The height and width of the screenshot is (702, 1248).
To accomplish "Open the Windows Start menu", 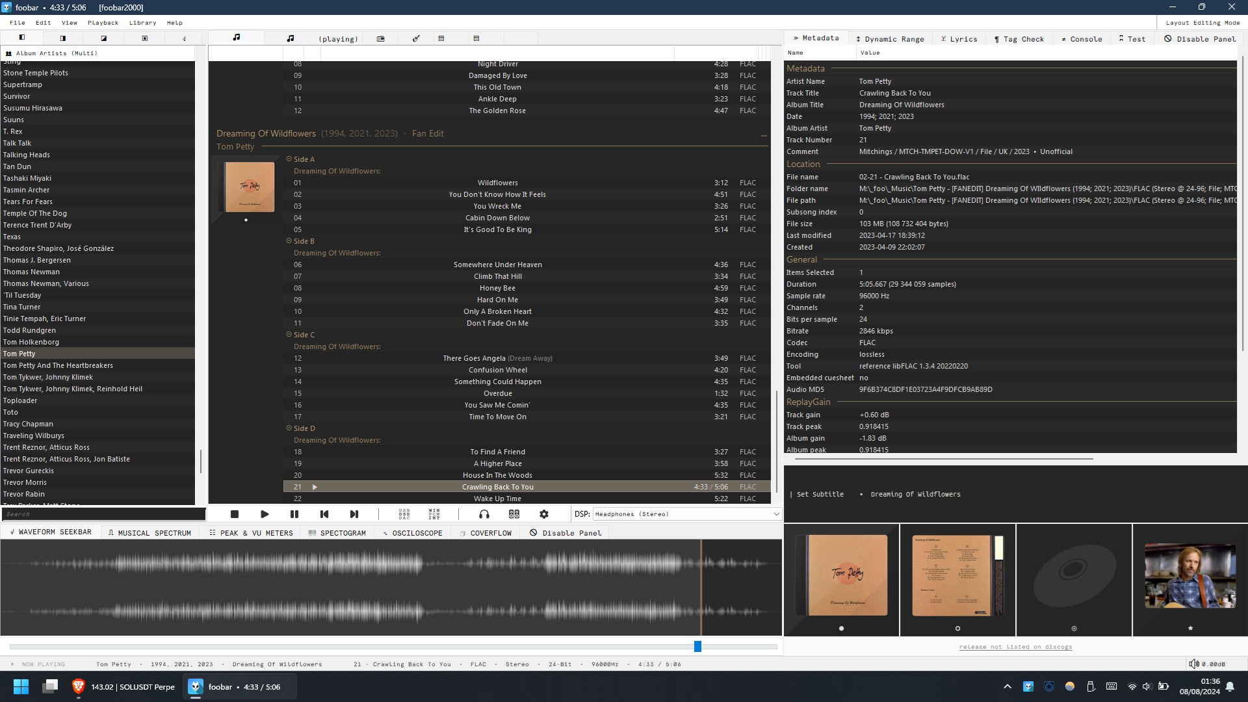I will coord(21,686).
